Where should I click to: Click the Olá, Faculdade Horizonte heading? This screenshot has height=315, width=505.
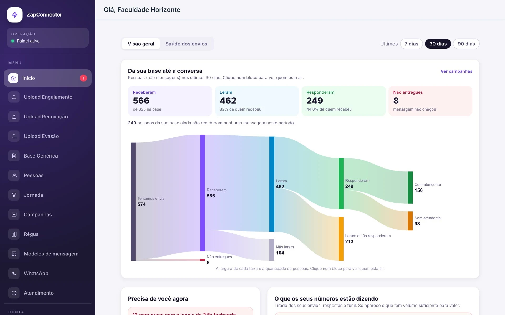pyautogui.click(x=142, y=10)
